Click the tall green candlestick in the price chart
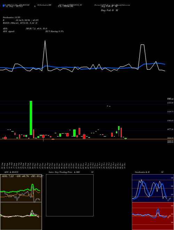Image resolution: width=174 pixels, height=230 pixels. pyautogui.click(x=31, y=118)
